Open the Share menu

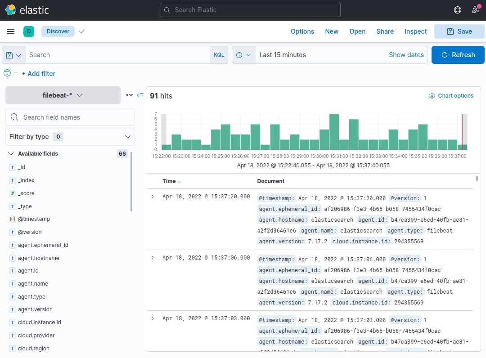[x=385, y=31]
